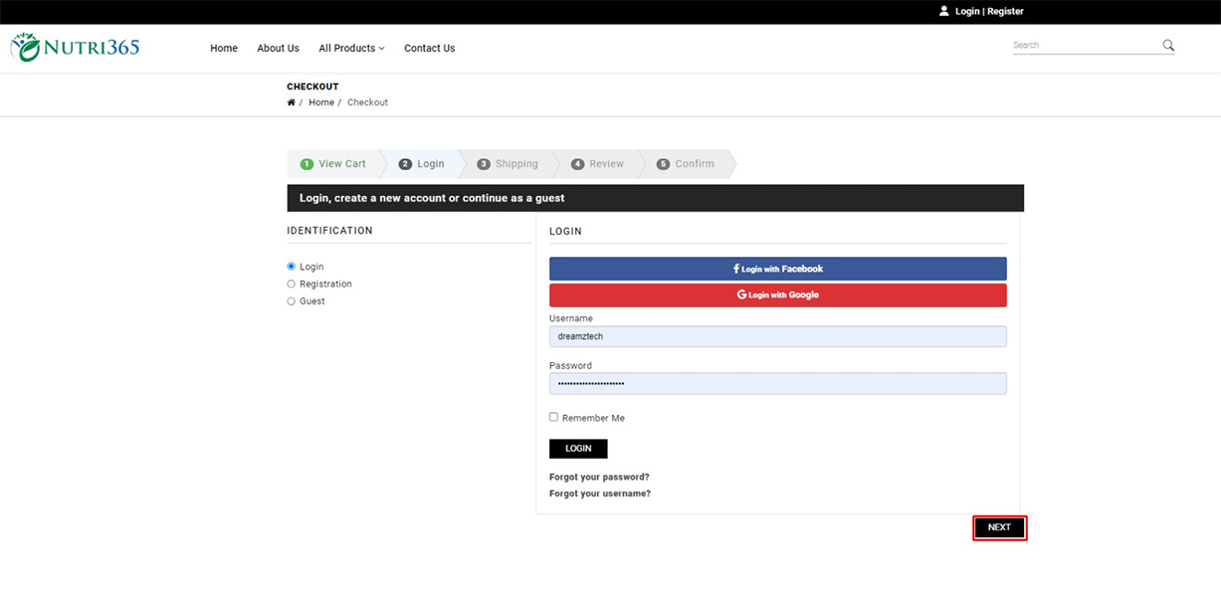Screen dimensions: 1221x597
Task: Open the Register link in top bar
Action: point(1005,11)
